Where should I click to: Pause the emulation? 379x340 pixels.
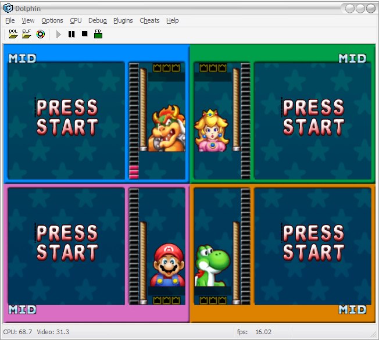coord(71,34)
